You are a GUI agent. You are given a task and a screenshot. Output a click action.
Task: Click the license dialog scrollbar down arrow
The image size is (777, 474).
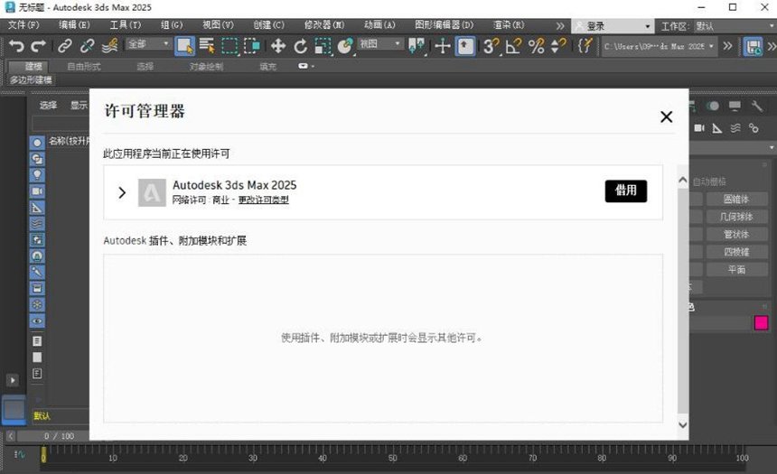point(683,424)
